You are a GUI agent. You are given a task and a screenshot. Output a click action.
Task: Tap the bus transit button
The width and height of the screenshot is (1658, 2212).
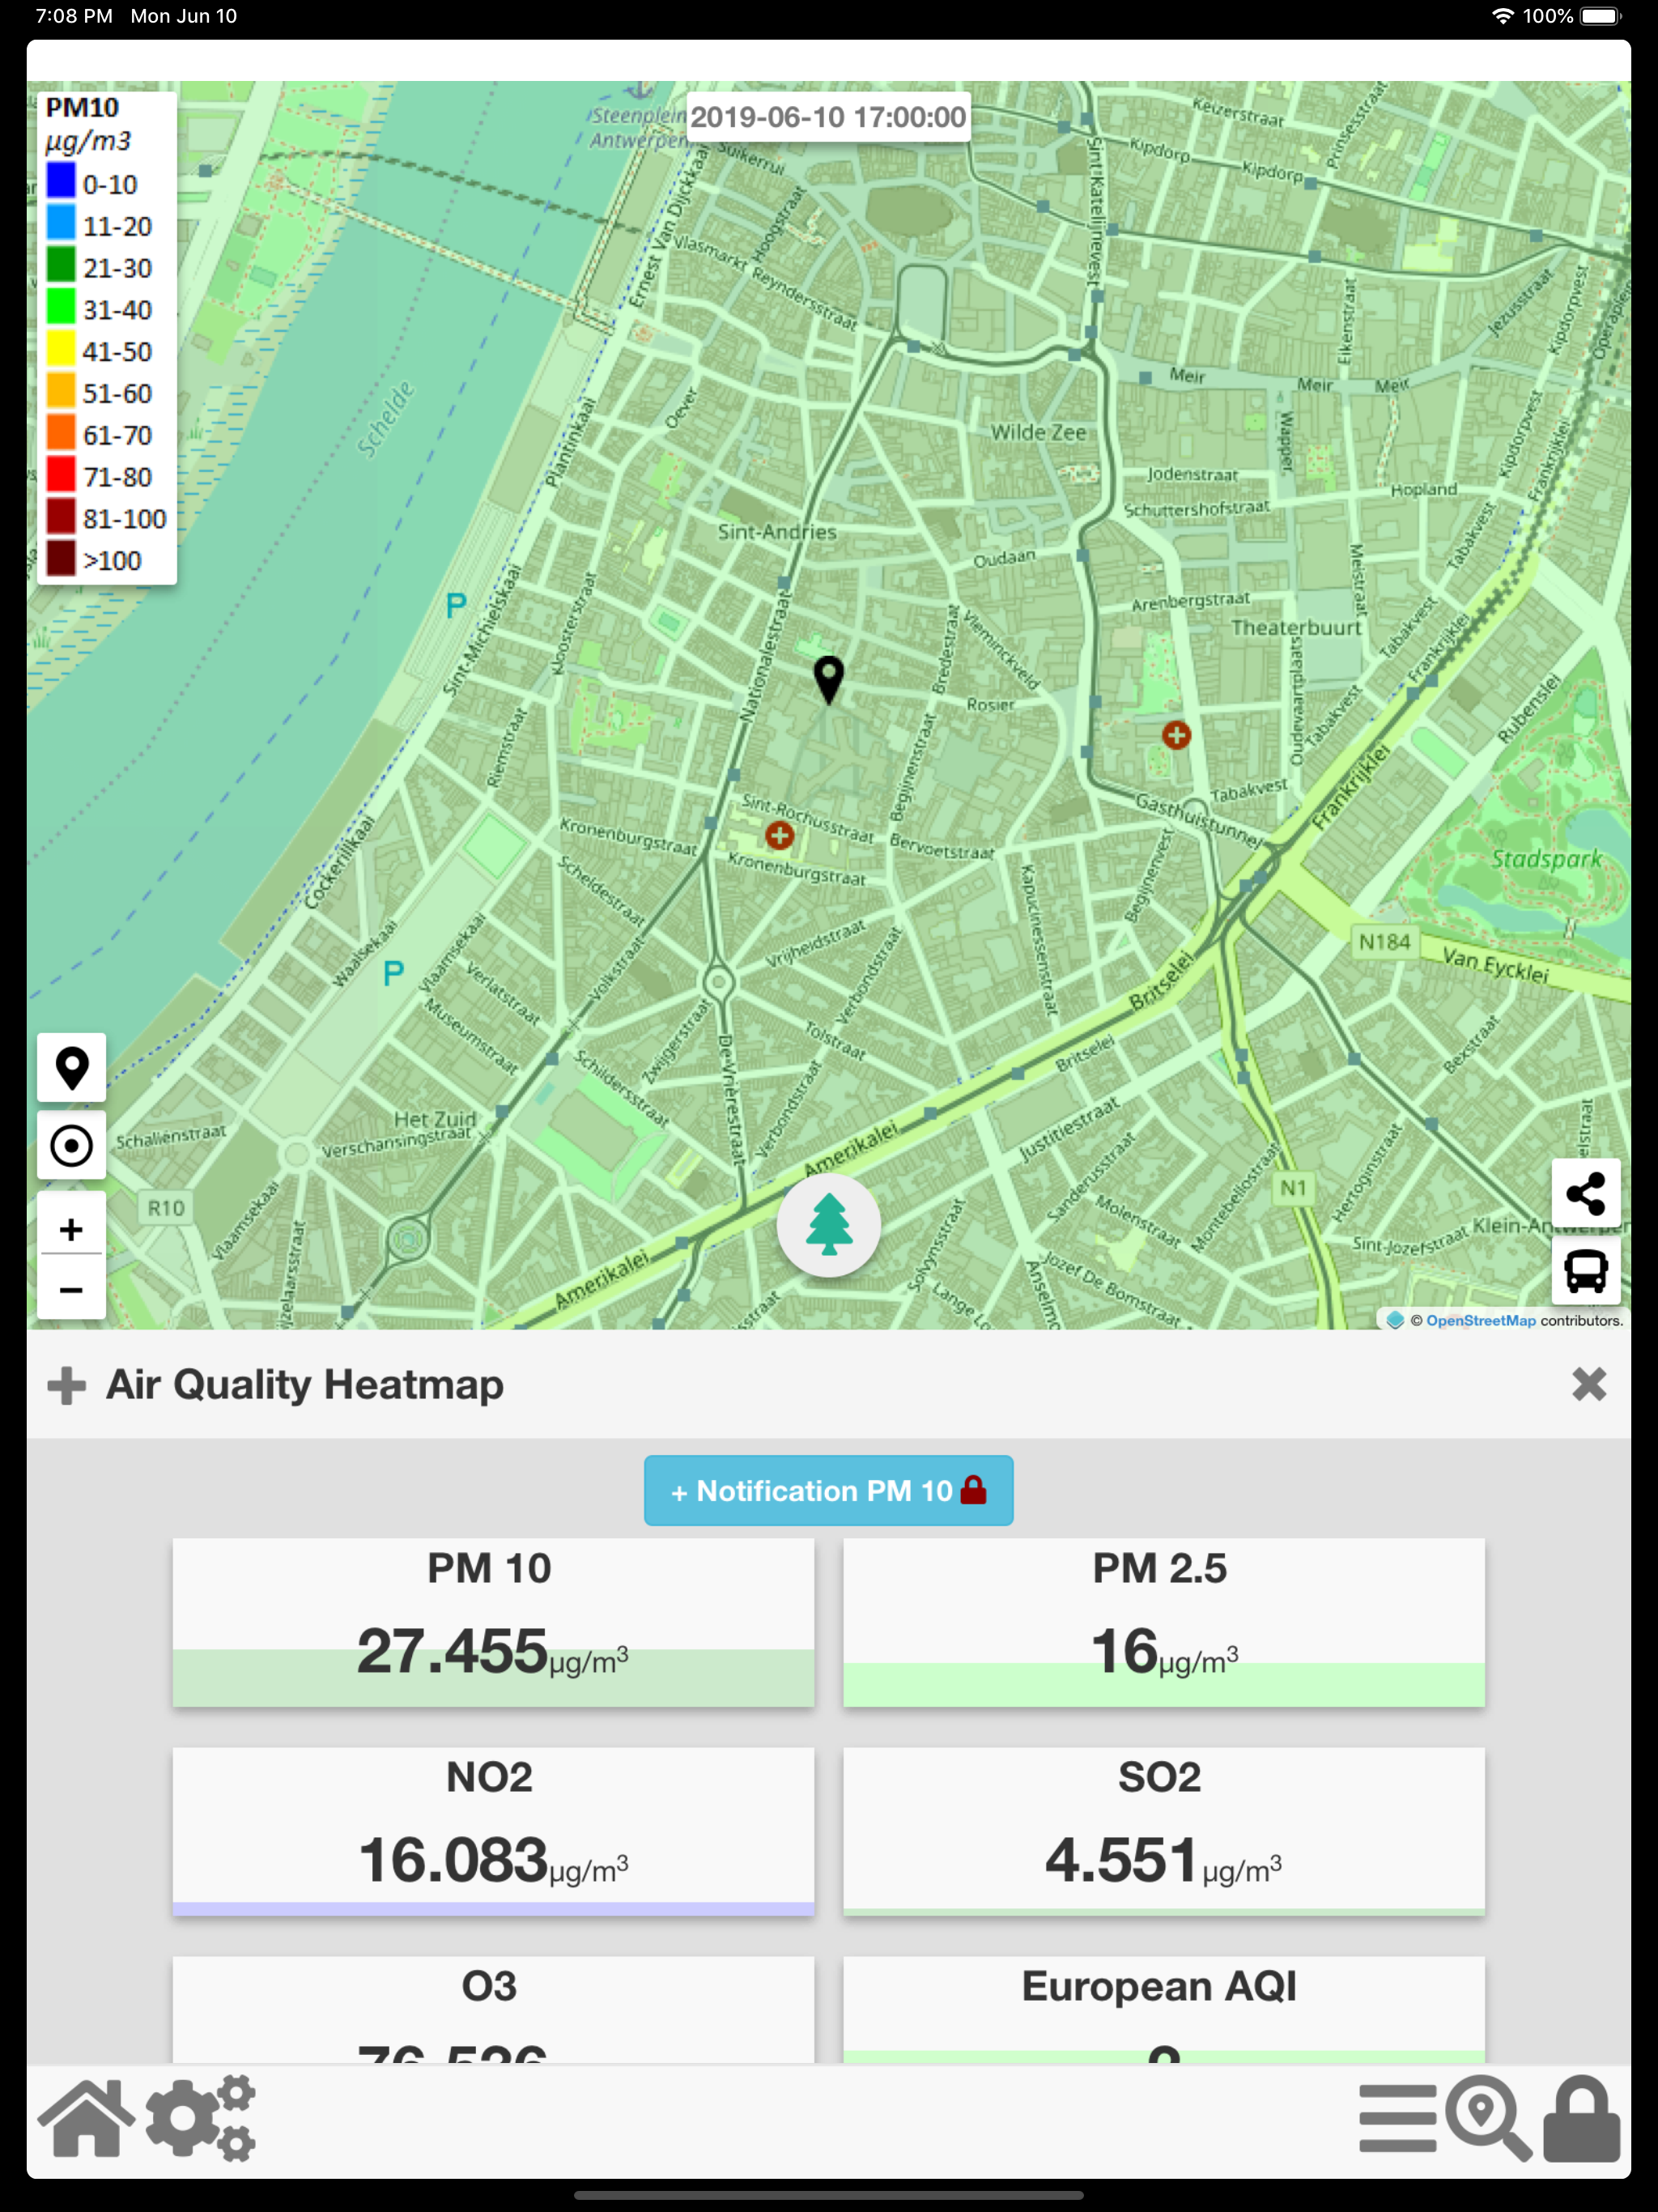[x=1585, y=1271]
